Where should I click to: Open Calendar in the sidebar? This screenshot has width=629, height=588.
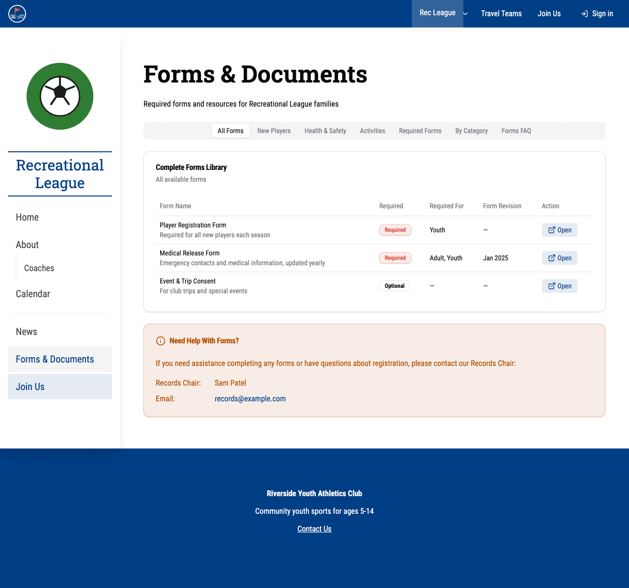pos(60,294)
